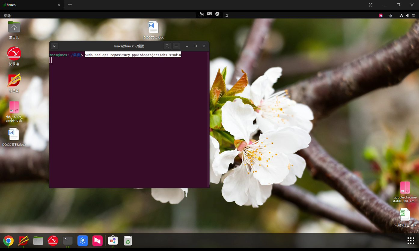Click the 活动 Activities button
The image size is (419, 251).
(x=7, y=16)
